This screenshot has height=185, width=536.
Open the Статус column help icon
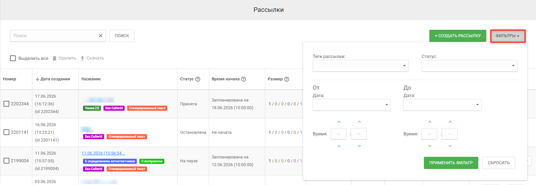pyautogui.click(x=198, y=79)
